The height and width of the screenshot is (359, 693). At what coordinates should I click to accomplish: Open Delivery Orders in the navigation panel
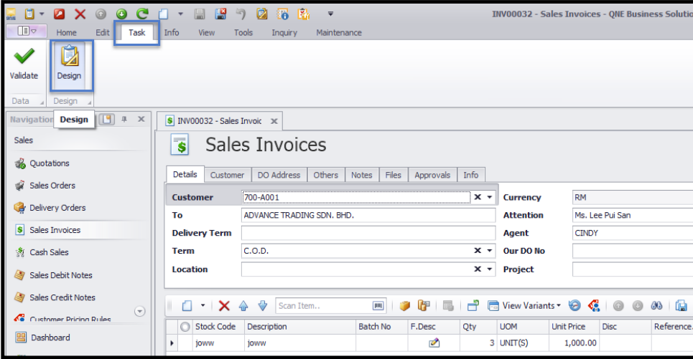pos(57,208)
